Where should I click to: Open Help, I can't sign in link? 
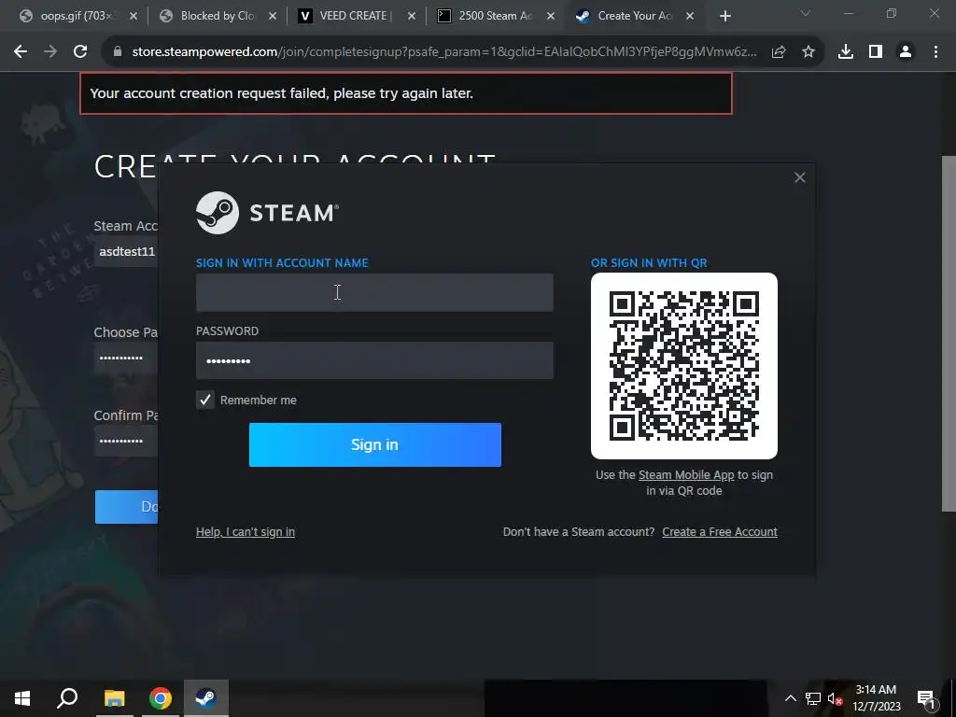coord(246,531)
